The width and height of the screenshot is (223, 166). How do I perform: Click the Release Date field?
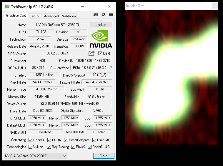point(39,46)
